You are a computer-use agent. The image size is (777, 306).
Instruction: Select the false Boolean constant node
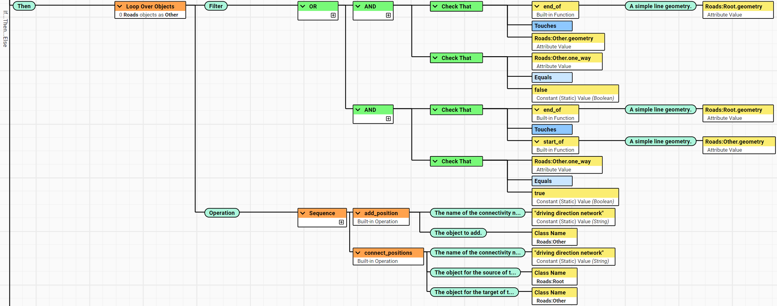(x=575, y=93)
